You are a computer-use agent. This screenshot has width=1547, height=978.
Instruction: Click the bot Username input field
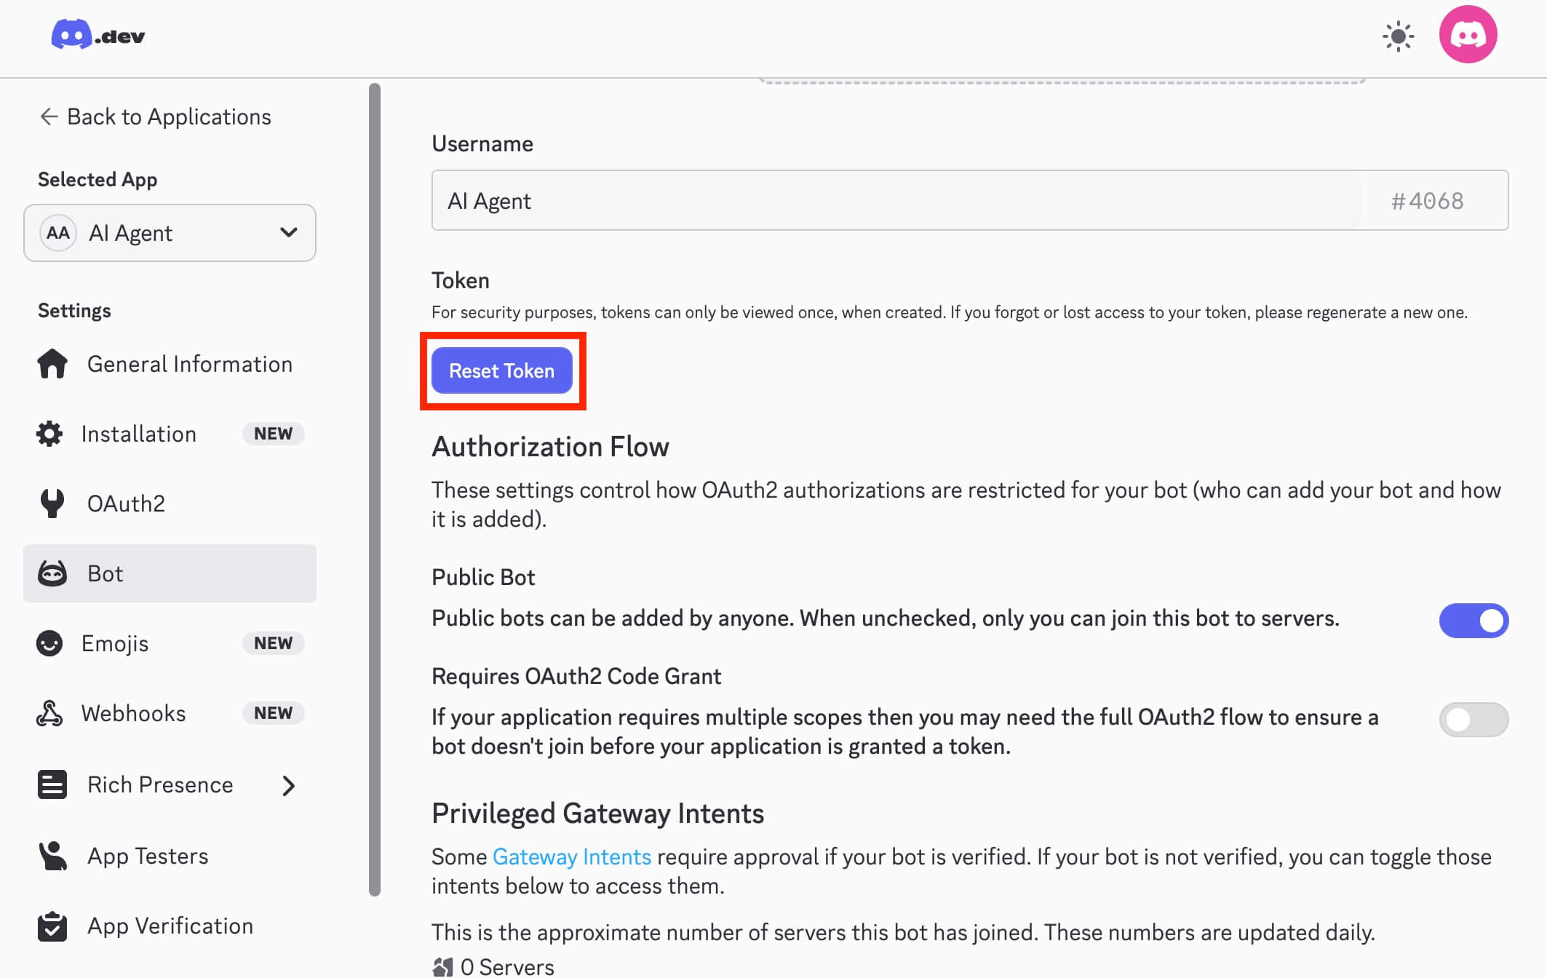click(x=895, y=201)
